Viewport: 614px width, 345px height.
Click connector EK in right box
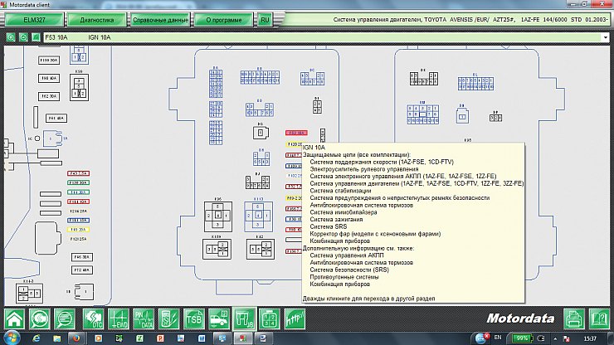click(424, 78)
